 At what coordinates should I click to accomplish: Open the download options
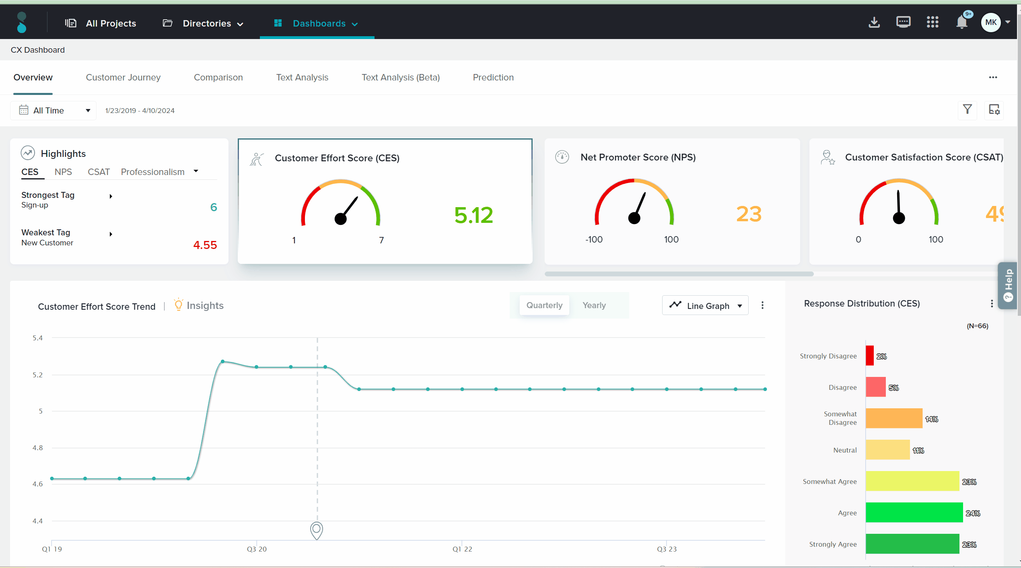pos(874,23)
